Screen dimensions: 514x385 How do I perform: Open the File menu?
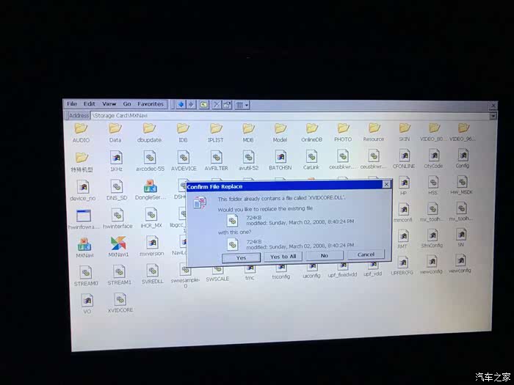[72, 104]
